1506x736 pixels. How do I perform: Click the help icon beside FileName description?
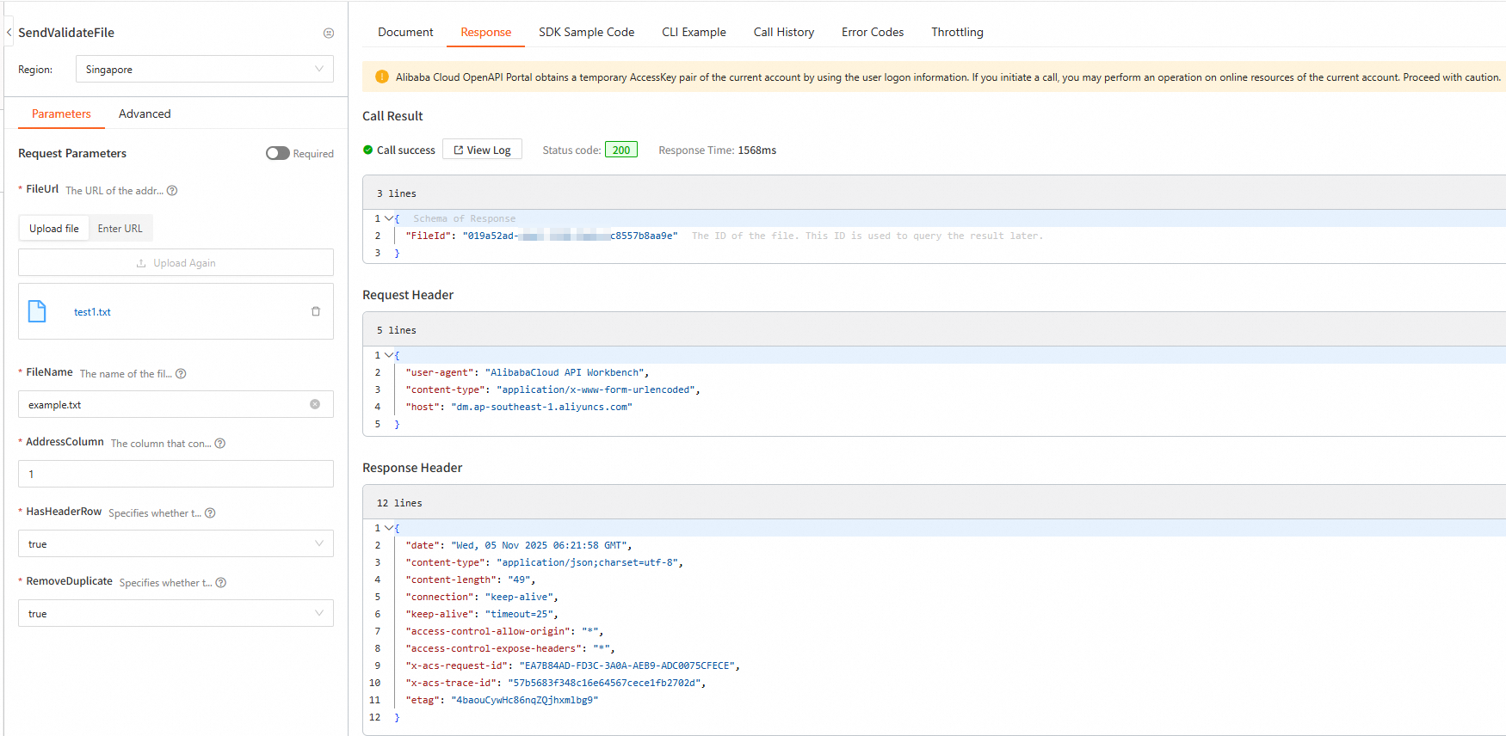(181, 374)
